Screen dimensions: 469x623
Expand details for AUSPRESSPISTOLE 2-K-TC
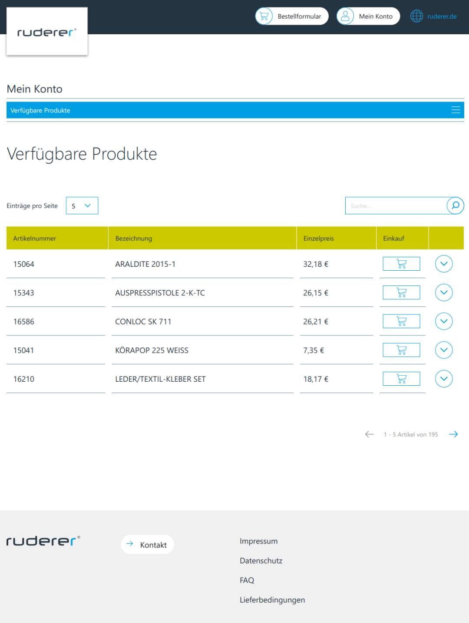point(444,292)
